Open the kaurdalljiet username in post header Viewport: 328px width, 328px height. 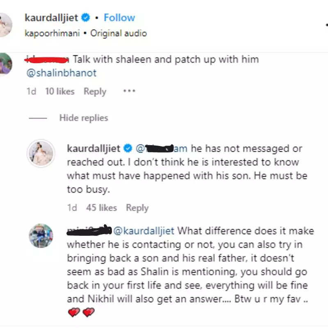(52, 18)
